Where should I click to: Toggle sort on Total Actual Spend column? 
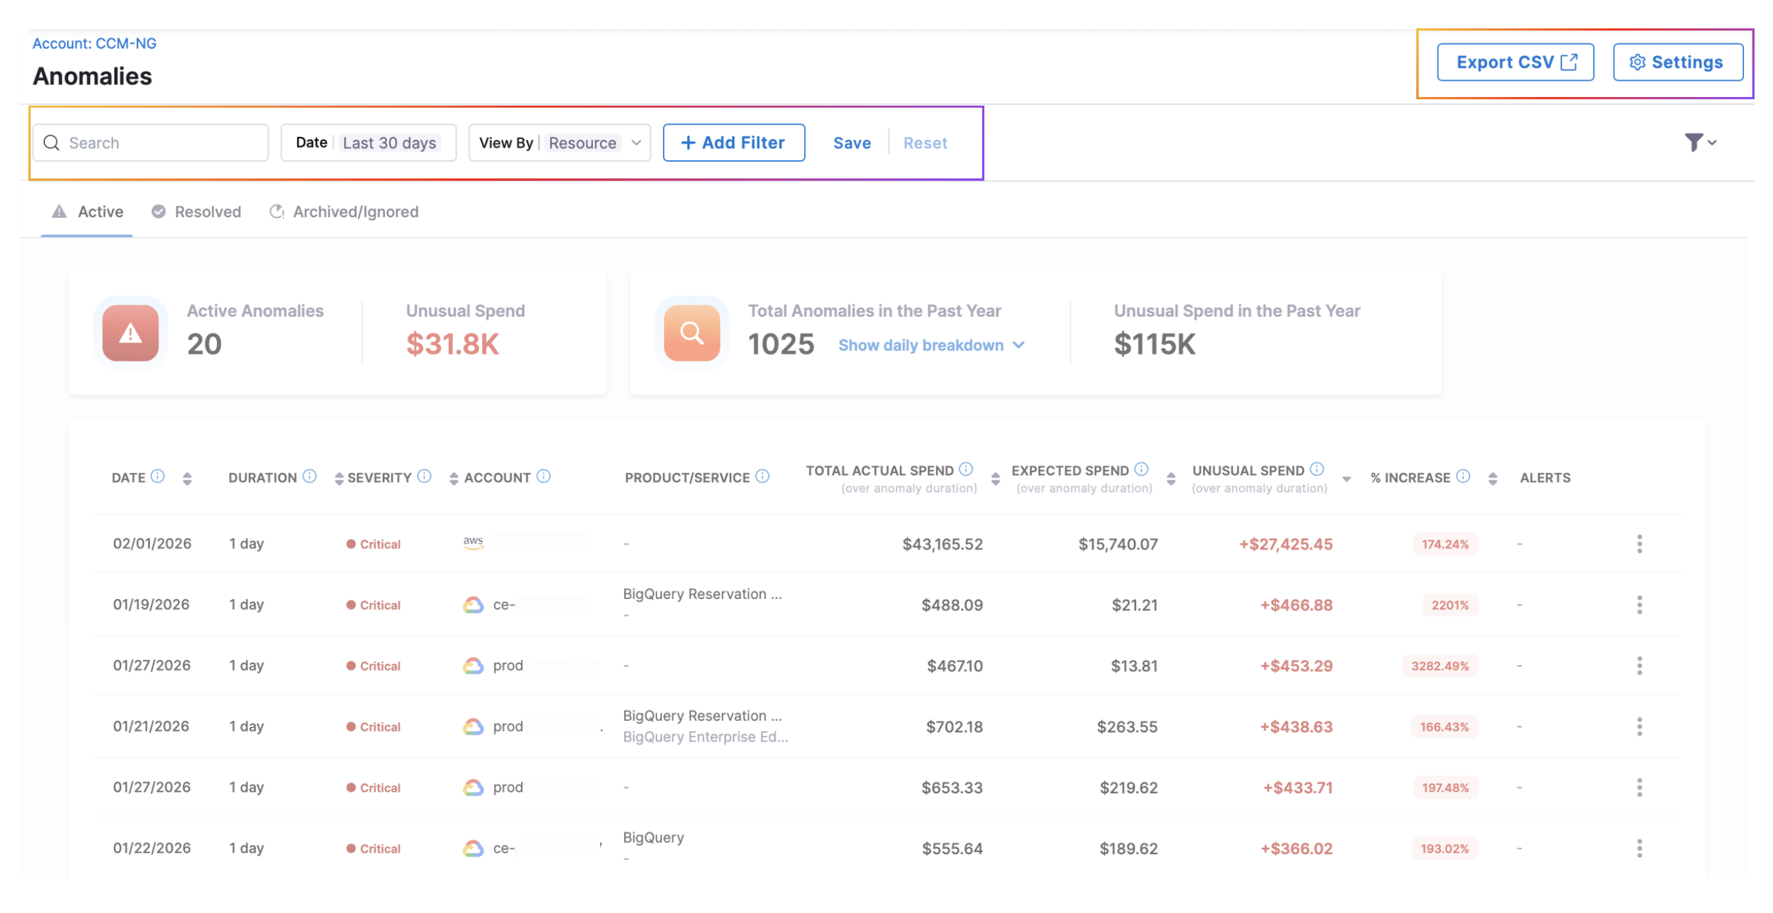point(995,478)
